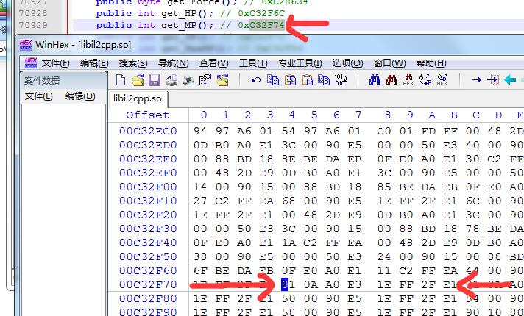Select byte 27 at start of row 00C32F10
Viewport: 524px width, 316px height.
click(x=200, y=201)
